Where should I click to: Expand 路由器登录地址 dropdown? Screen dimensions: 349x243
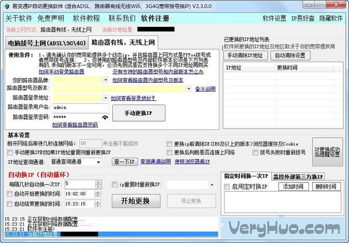106,98
